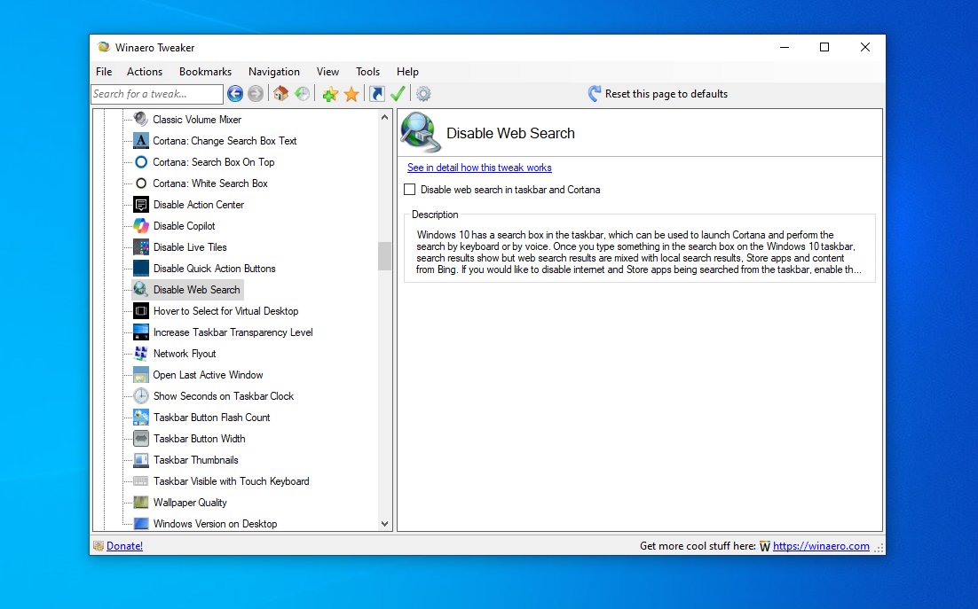Viewport: 978px width, 609px height.
Task: Click the Donate! link
Action: [125, 546]
